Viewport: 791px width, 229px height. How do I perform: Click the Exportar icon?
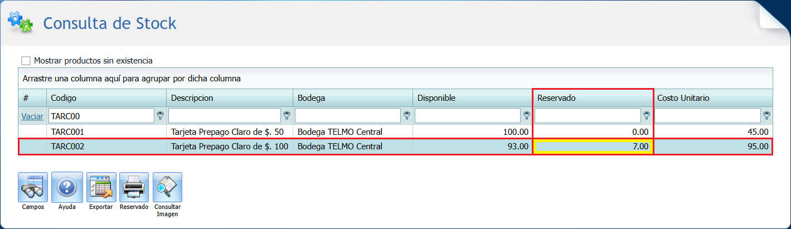[x=101, y=187]
